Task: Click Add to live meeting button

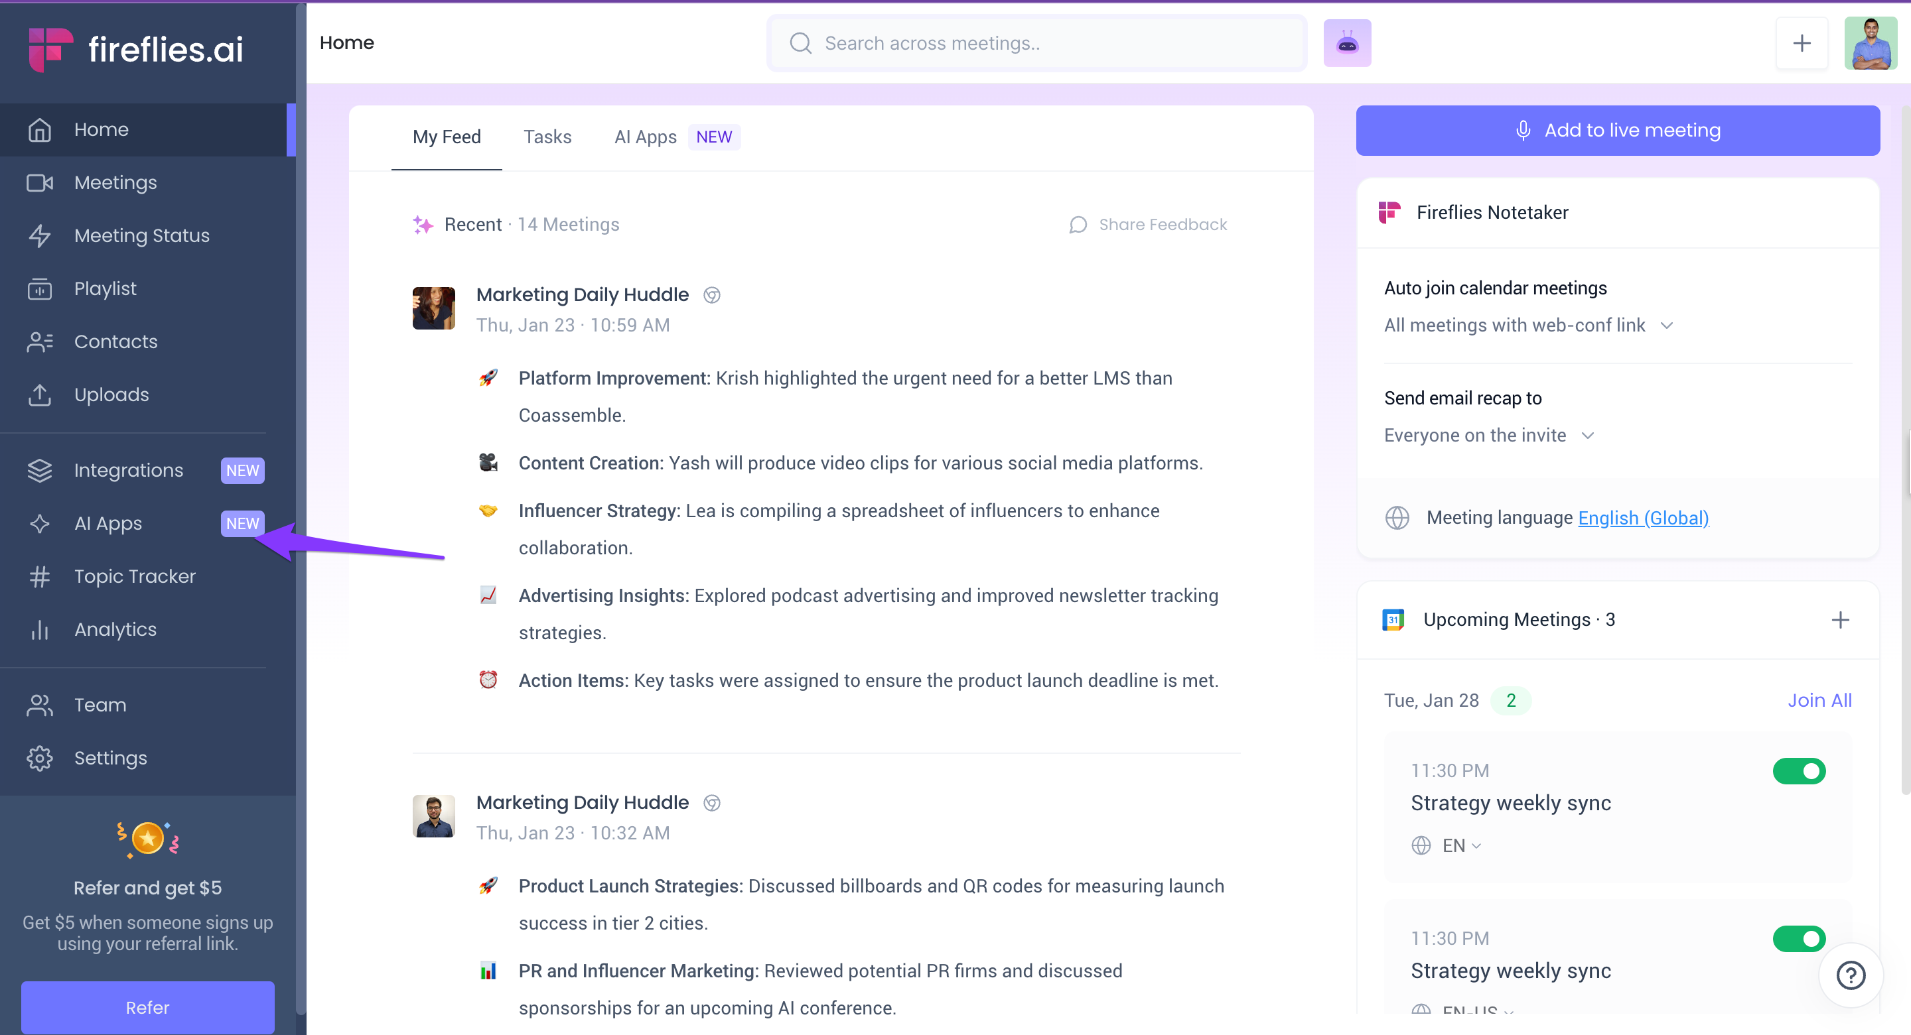Action: point(1617,131)
